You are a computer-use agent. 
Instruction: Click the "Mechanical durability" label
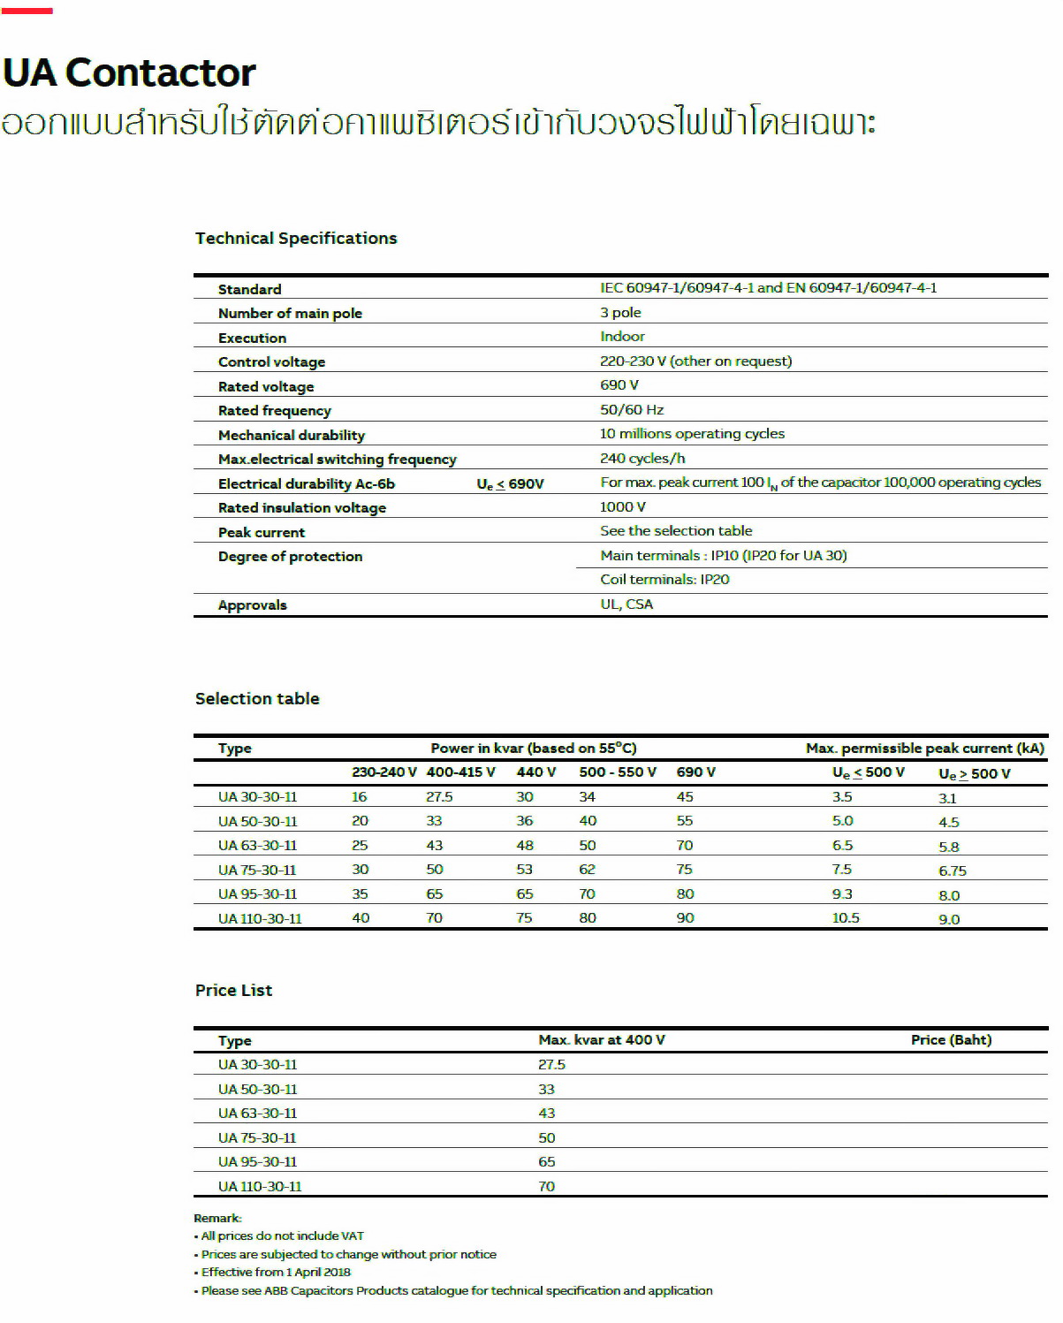coord(292,435)
